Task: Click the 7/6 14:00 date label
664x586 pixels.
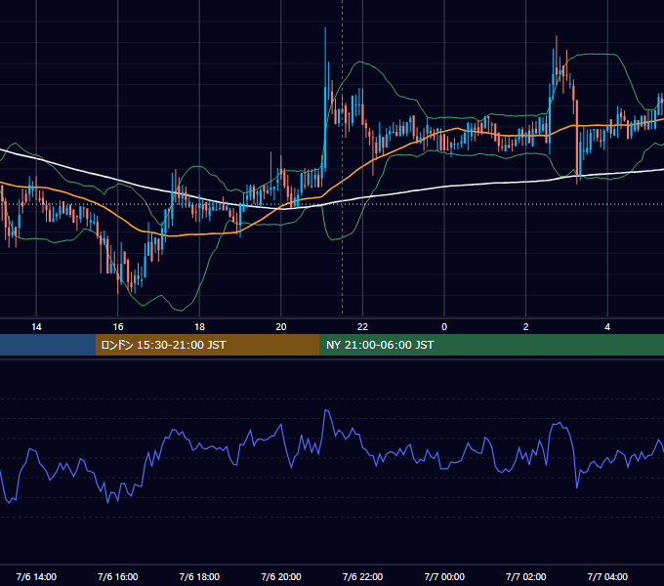Action: [36, 576]
